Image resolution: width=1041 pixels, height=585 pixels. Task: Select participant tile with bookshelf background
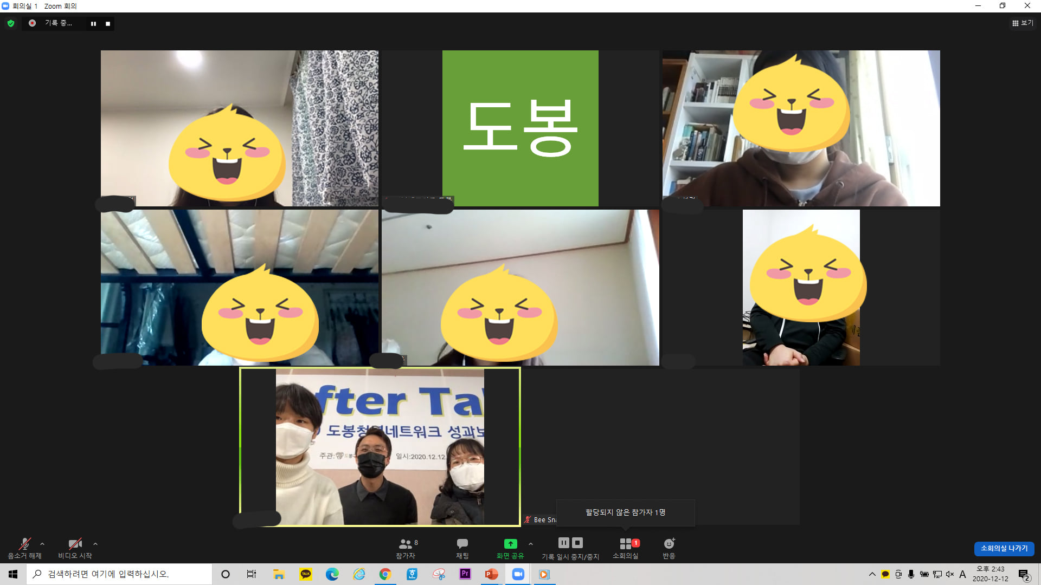pyautogui.click(x=801, y=128)
